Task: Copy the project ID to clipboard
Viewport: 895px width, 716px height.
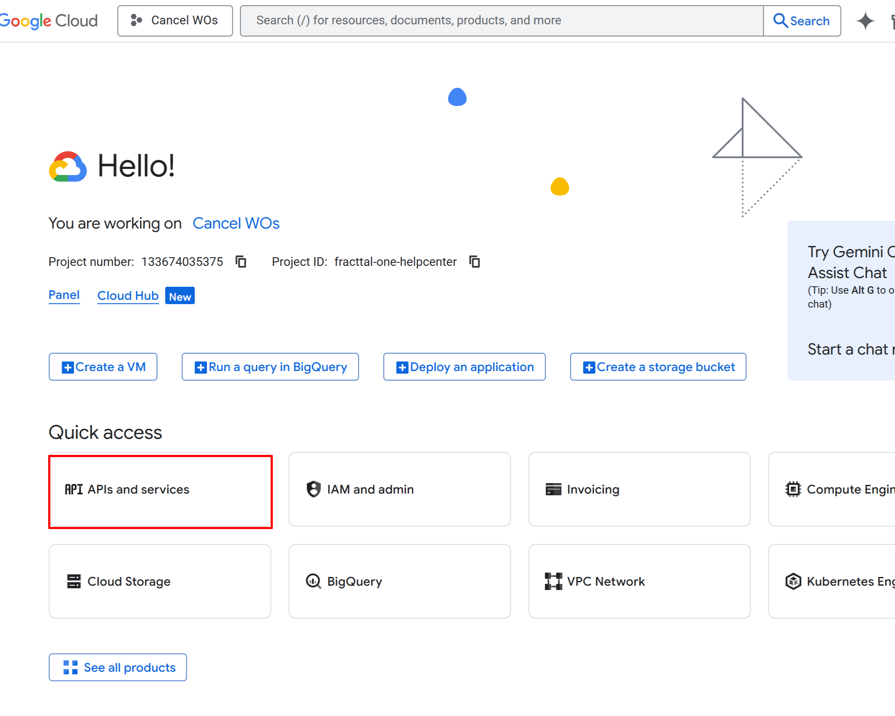Action: (x=474, y=262)
